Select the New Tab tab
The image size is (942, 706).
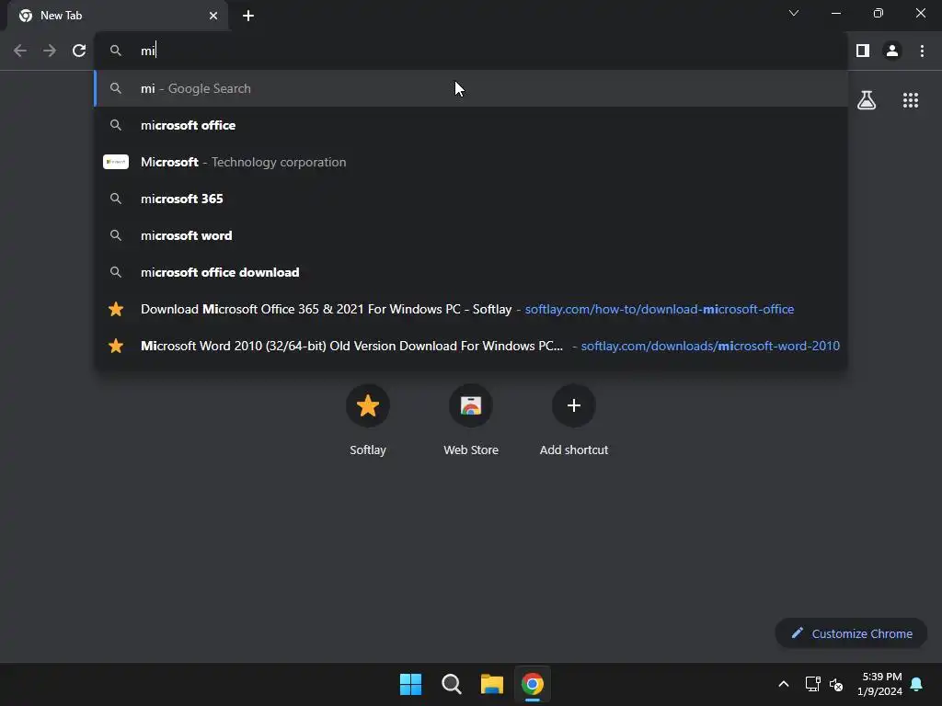pos(118,16)
